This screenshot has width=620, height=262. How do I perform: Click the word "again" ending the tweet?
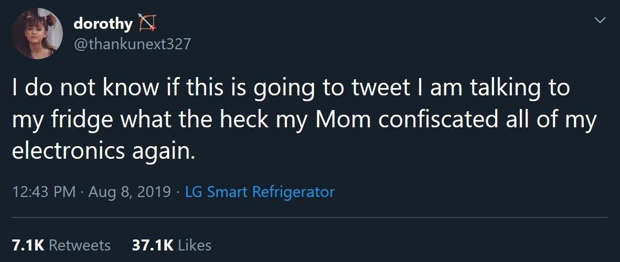[165, 152]
